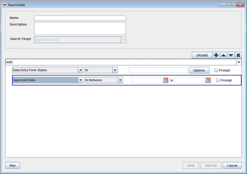Expand the Is Between operator dropdown
This screenshot has height=174, width=247.
point(120,80)
